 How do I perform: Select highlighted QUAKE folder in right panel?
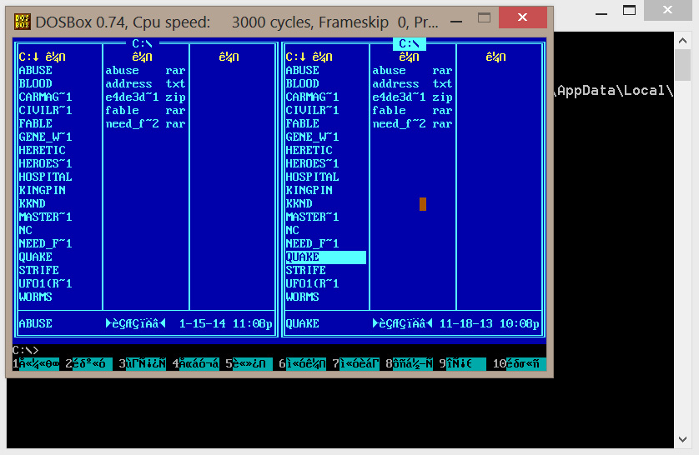(x=326, y=257)
